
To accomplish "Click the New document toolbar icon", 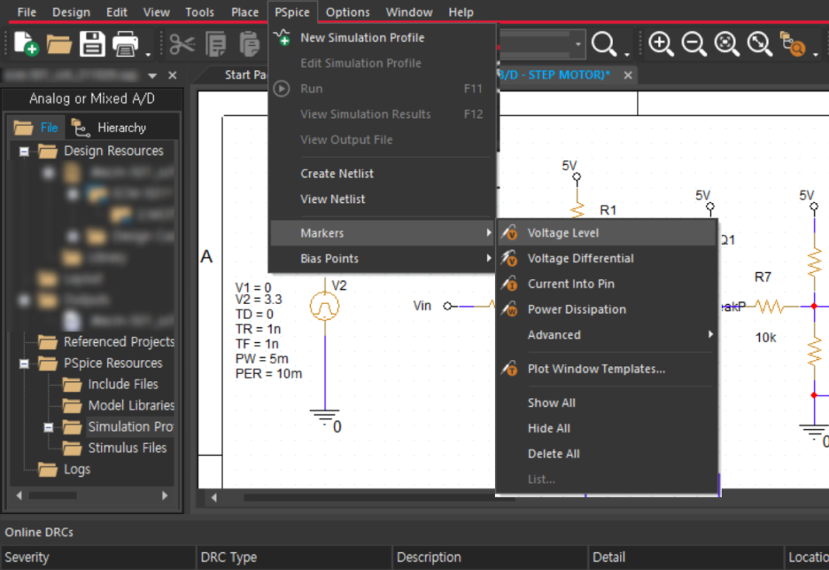I will pos(26,44).
